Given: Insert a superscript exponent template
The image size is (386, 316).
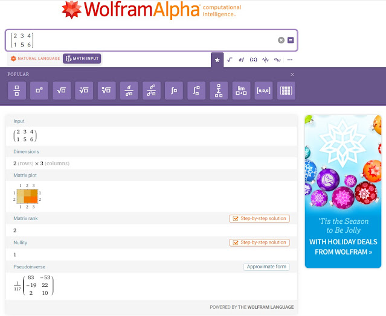Looking at the screenshot, I should coord(39,90).
